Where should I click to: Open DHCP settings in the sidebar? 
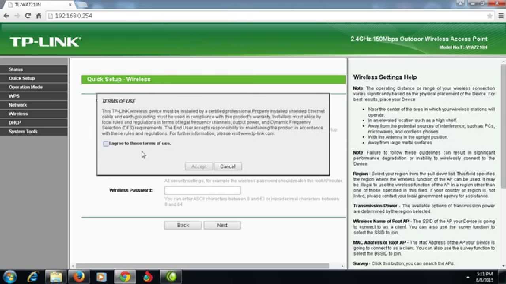pos(34,123)
